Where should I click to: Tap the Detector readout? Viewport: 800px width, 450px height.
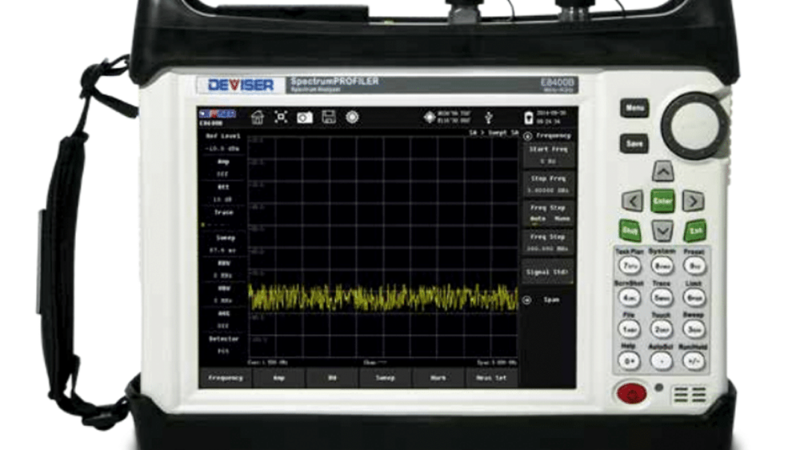223,345
